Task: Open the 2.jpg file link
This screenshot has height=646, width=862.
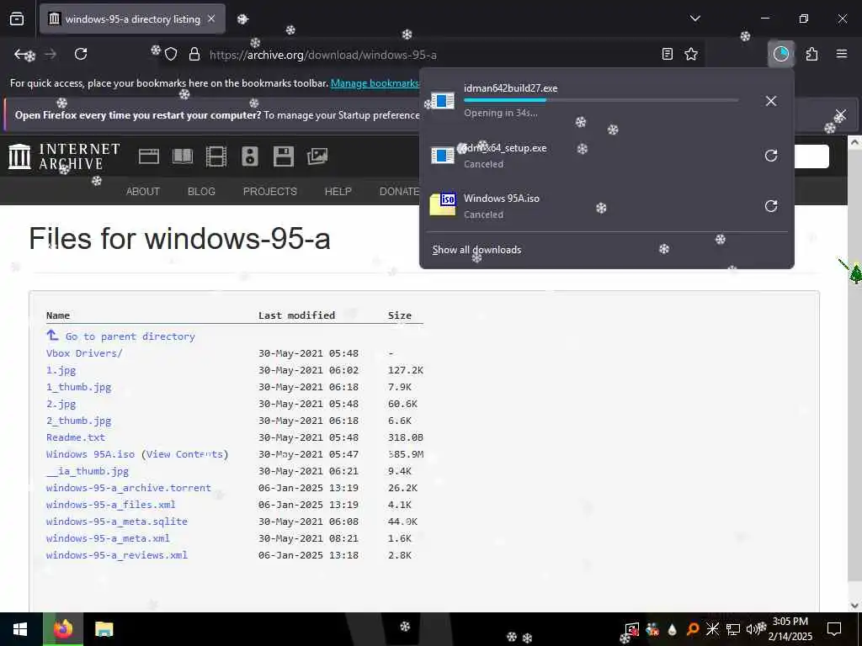Action: point(61,404)
